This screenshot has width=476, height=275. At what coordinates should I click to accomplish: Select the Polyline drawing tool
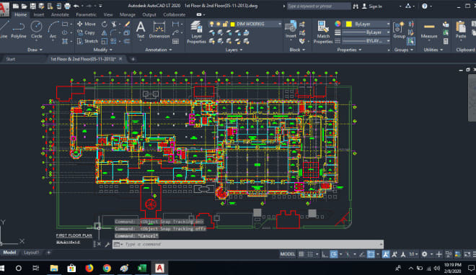click(19, 30)
